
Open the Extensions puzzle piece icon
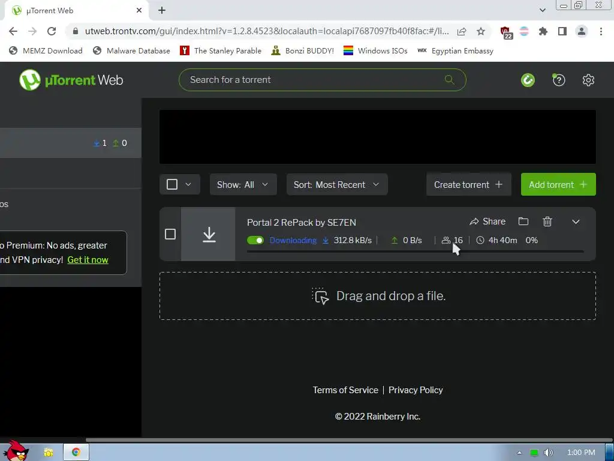543,31
